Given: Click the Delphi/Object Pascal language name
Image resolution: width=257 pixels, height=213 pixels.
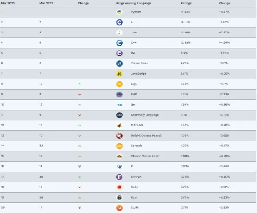Looking at the screenshot, I should 146,136.
